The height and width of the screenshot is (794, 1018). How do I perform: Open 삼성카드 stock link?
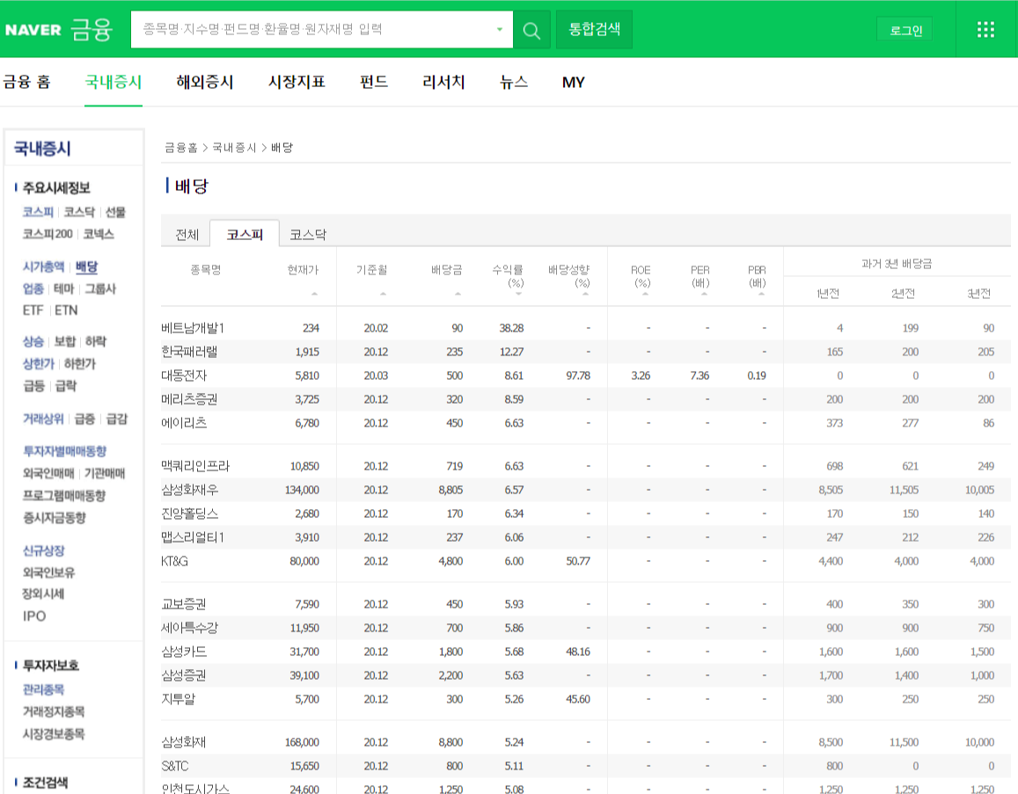(x=184, y=652)
